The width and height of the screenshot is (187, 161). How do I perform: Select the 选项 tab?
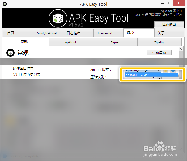click(139, 33)
